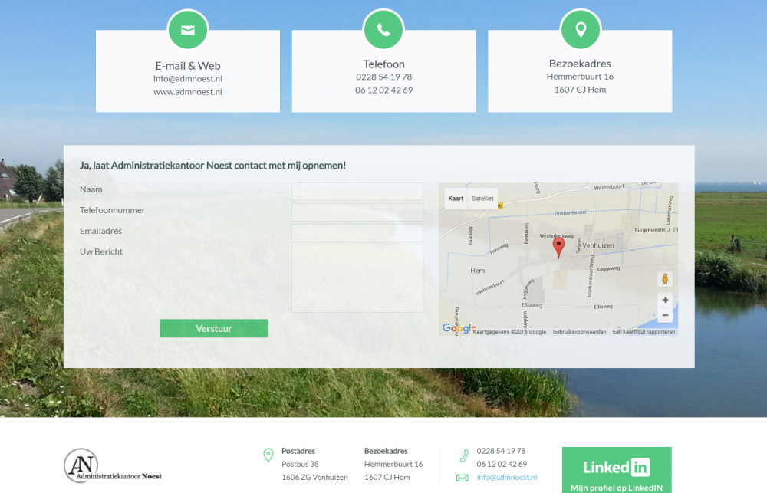Viewport: 767px width, 493px height.
Task: Click 1606 ZG Venhuizen in the footer
Action: coord(315,478)
